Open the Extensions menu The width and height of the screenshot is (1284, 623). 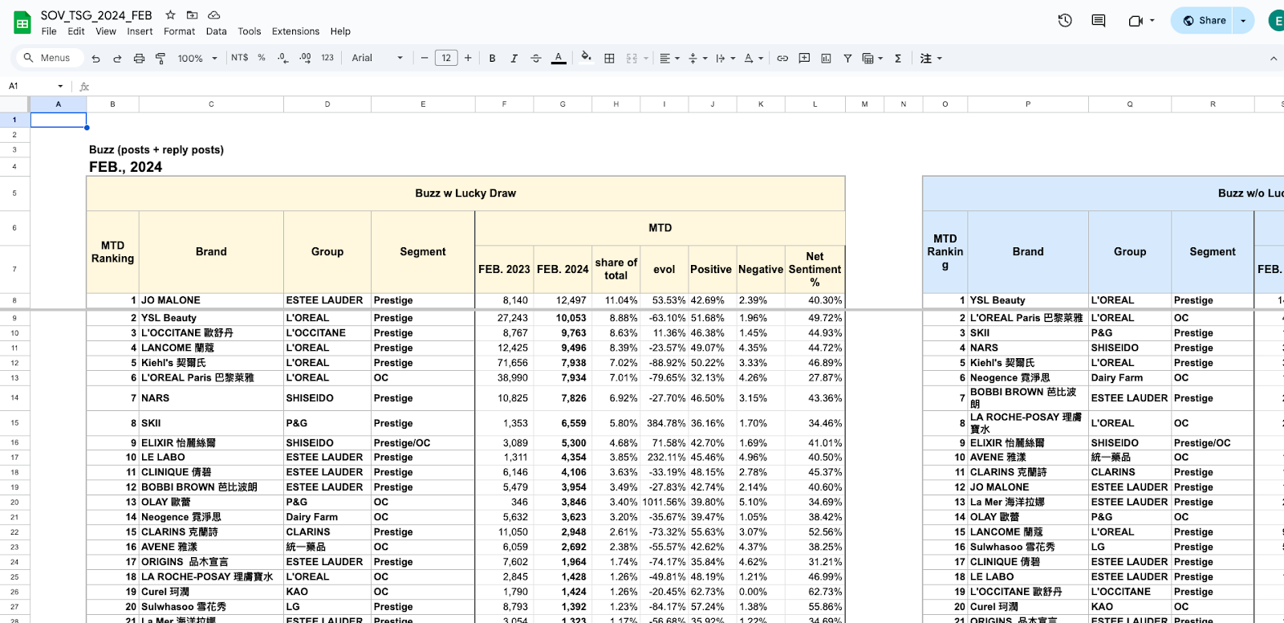click(295, 31)
